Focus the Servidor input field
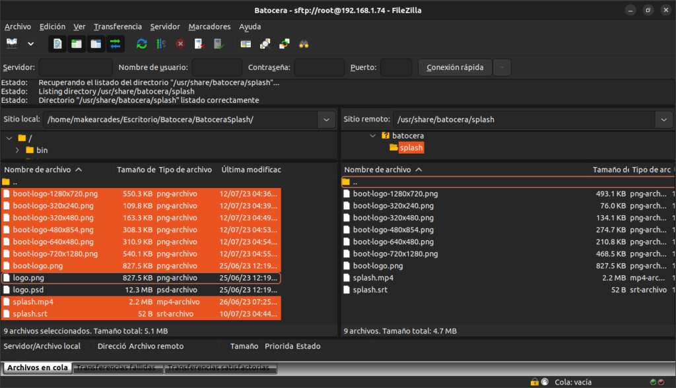Image resolution: width=676 pixels, height=388 pixels. click(75, 67)
